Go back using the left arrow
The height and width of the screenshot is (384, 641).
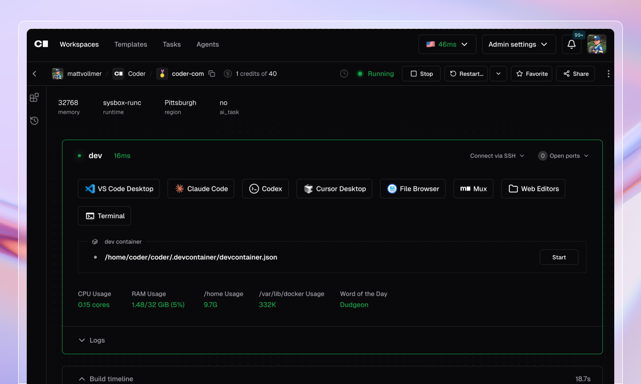(x=34, y=74)
